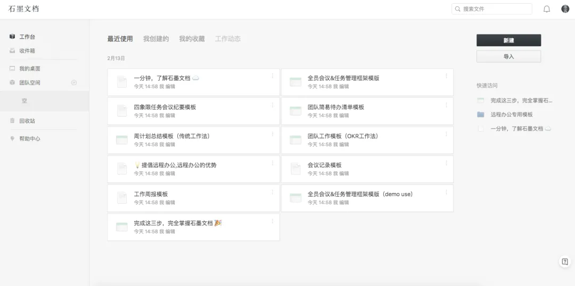Image resolution: width=575 pixels, height=286 pixels.
Task: Click the 工作台 cube icon
Action: point(12,37)
